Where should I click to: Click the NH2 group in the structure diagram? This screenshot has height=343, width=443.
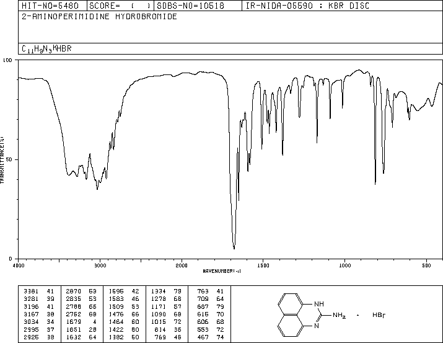339,315
